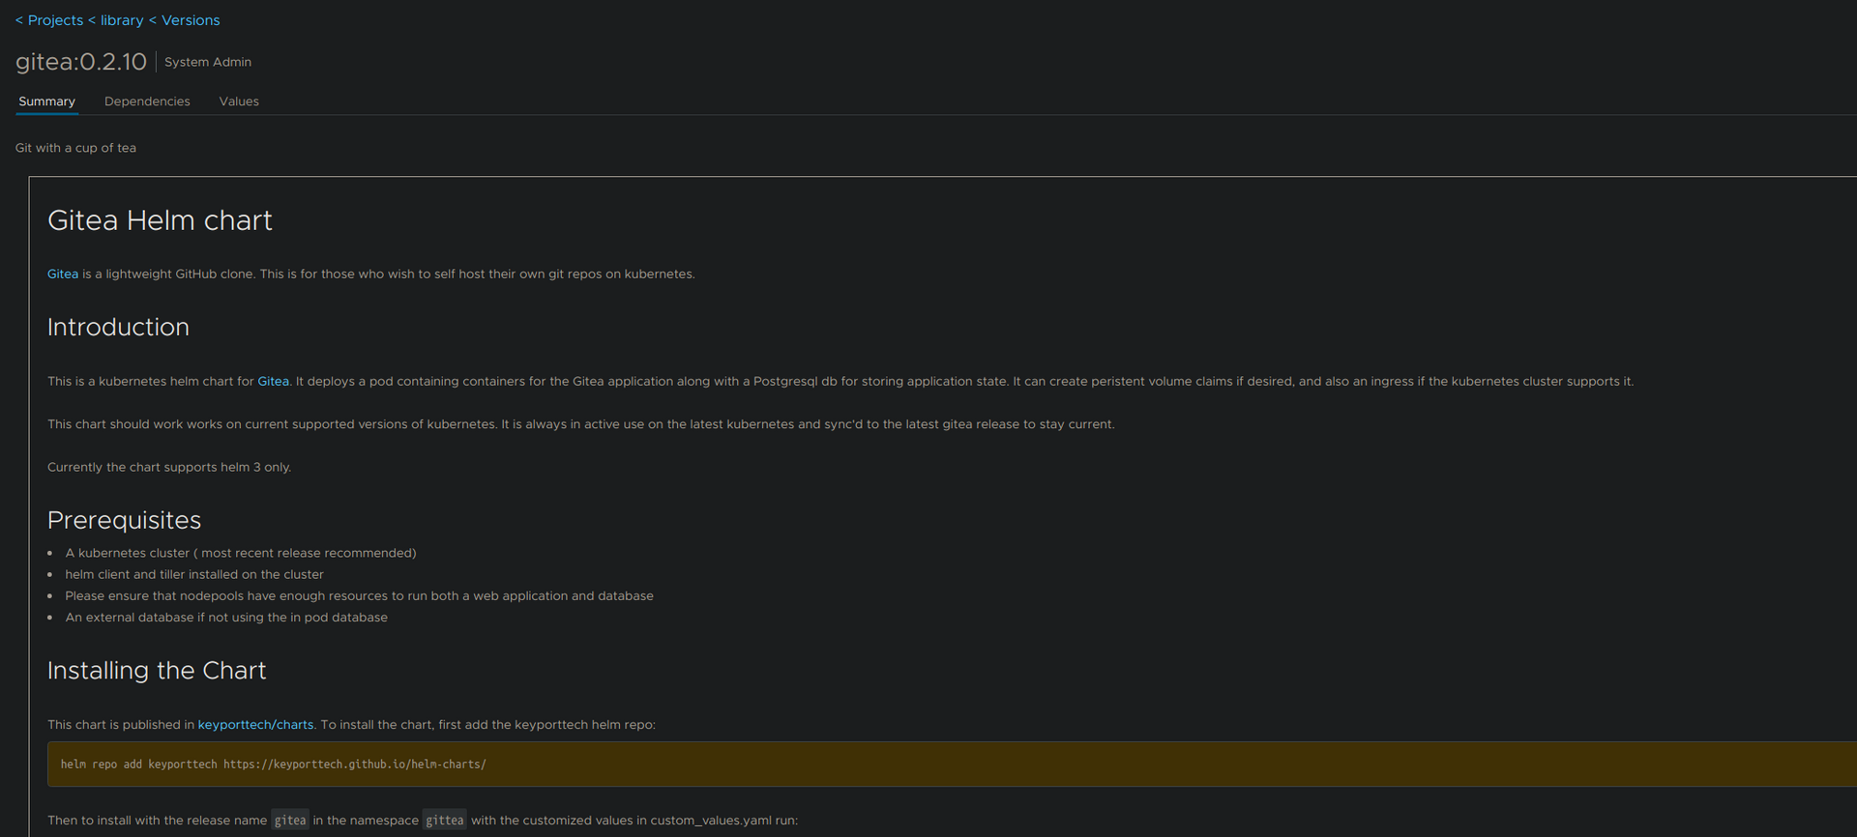
Task: Switch to the Values tab
Action: pyautogui.click(x=239, y=101)
